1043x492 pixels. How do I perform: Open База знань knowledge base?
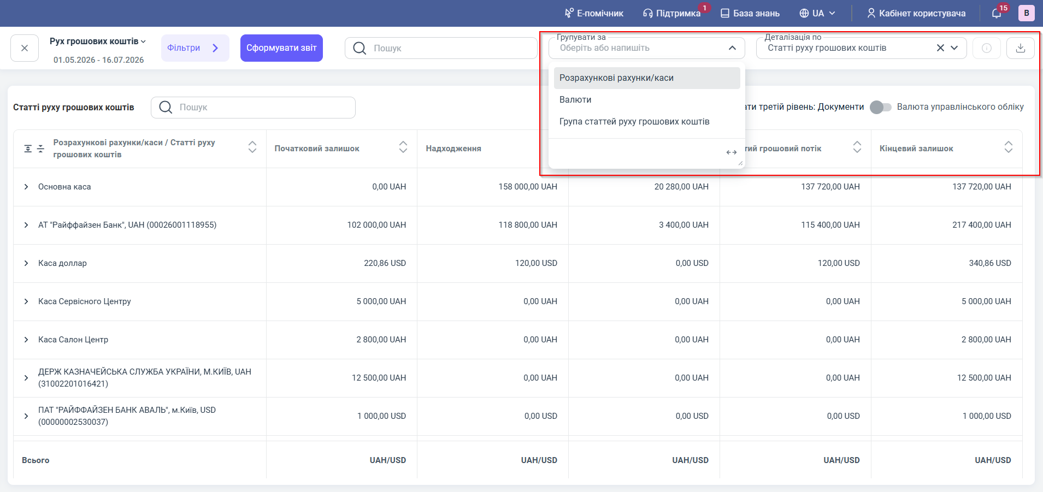coord(750,13)
